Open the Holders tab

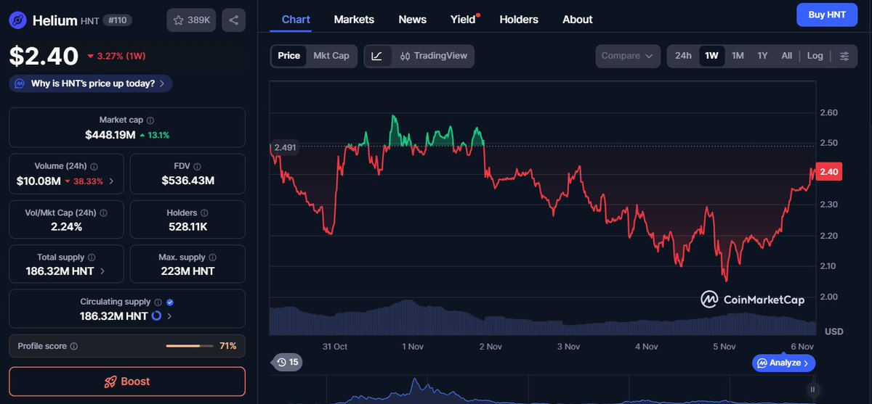(519, 20)
